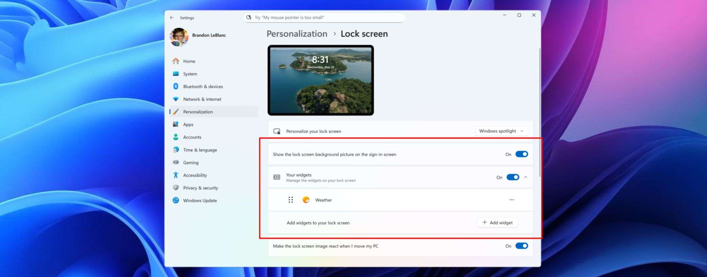Click 'Manage the widgets on your lock screen' text

[321, 180]
